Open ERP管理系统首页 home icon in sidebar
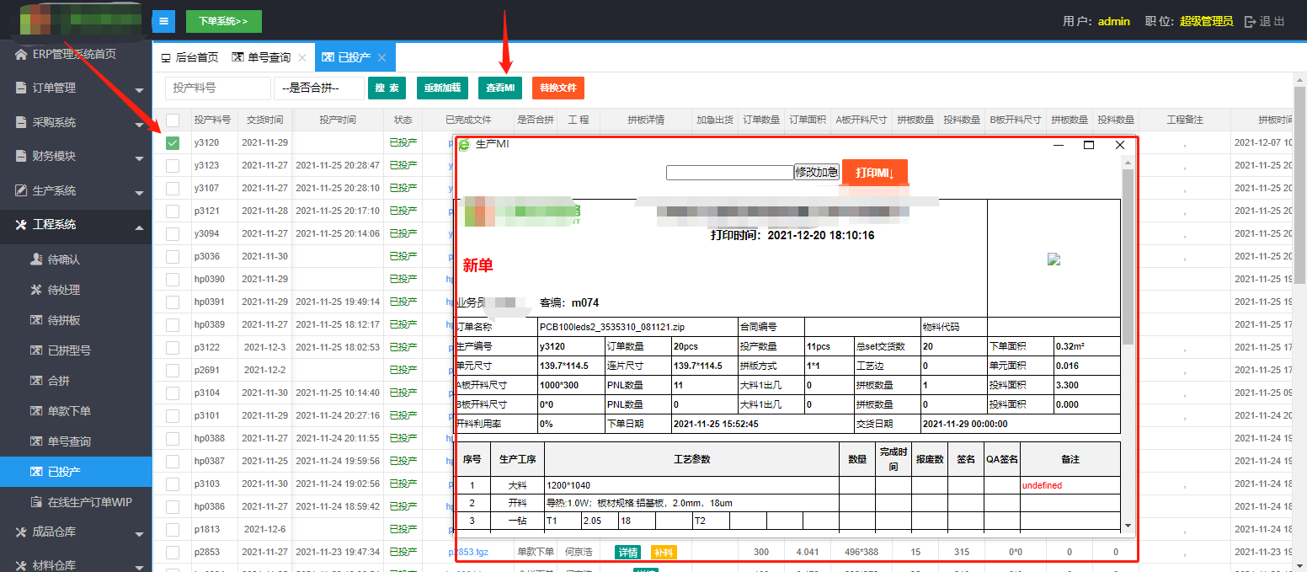Image resolution: width=1307 pixels, height=572 pixels. pos(21,54)
